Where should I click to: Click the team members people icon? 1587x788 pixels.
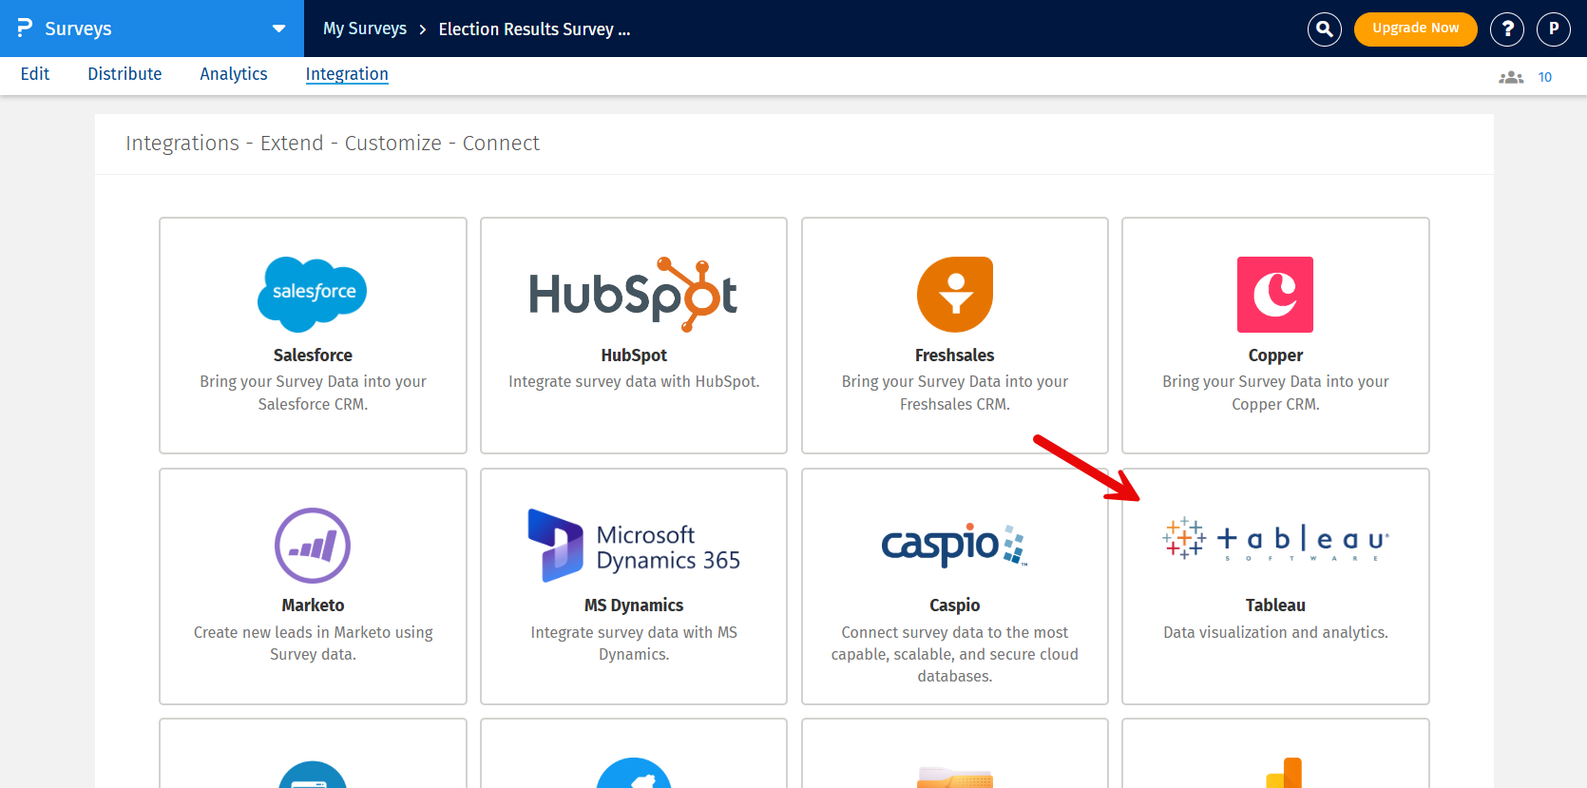coord(1511,77)
